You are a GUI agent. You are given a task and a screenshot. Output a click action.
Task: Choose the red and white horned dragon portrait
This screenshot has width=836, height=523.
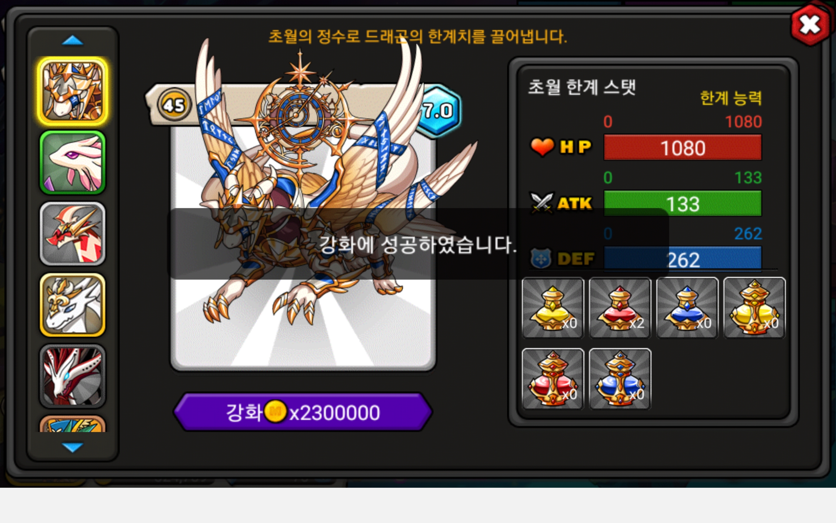(72, 234)
